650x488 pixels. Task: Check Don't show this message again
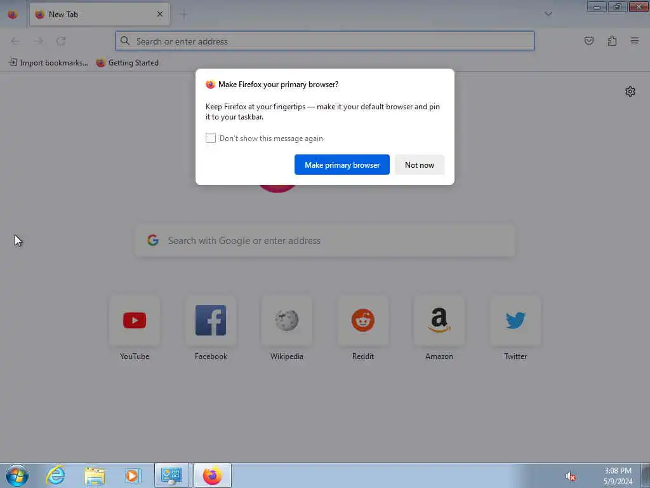pyautogui.click(x=211, y=138)
